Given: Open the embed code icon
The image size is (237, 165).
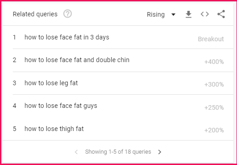Looking at the screenshot, I should pos(205,14).
